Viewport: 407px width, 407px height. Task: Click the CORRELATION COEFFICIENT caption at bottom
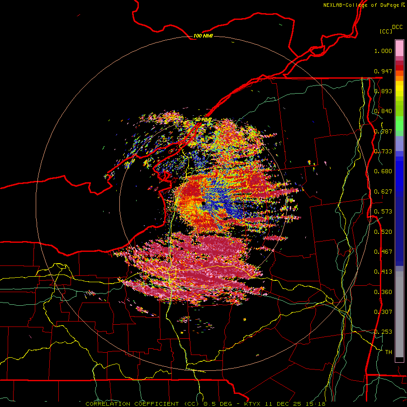click(132, 404)
